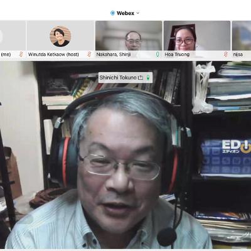Click the Winutda Ketkaow (host) name label
The height and width of the screenshot is (251, 251).
53,55
